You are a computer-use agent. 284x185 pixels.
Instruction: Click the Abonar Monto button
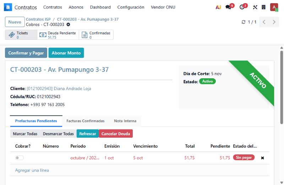coord(66,53)
